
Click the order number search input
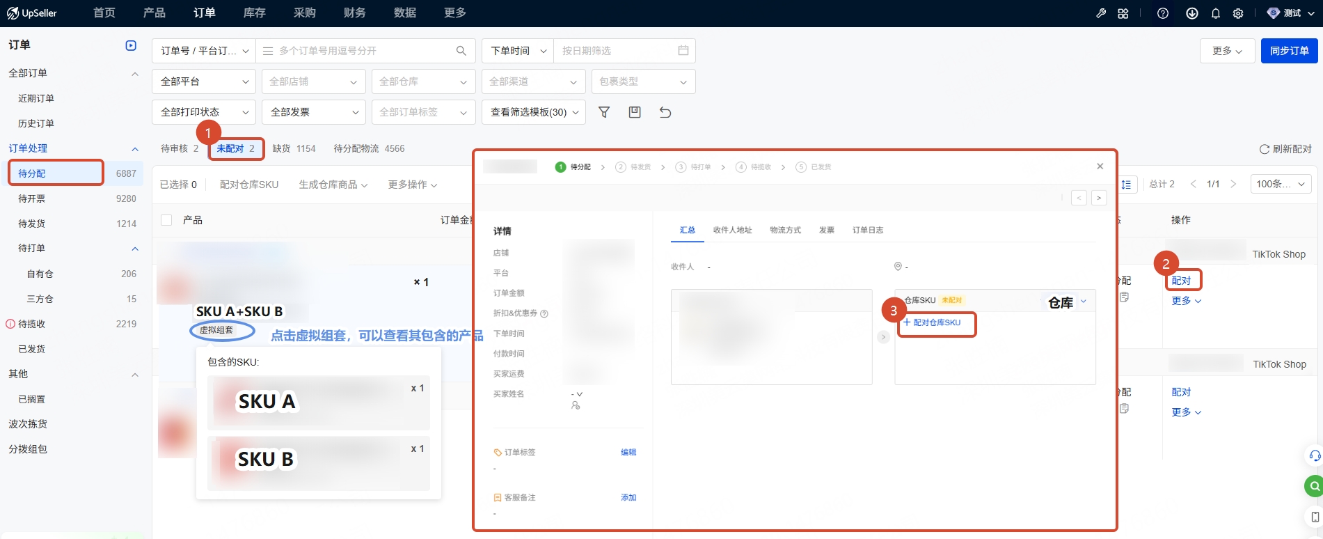point(365,51)
